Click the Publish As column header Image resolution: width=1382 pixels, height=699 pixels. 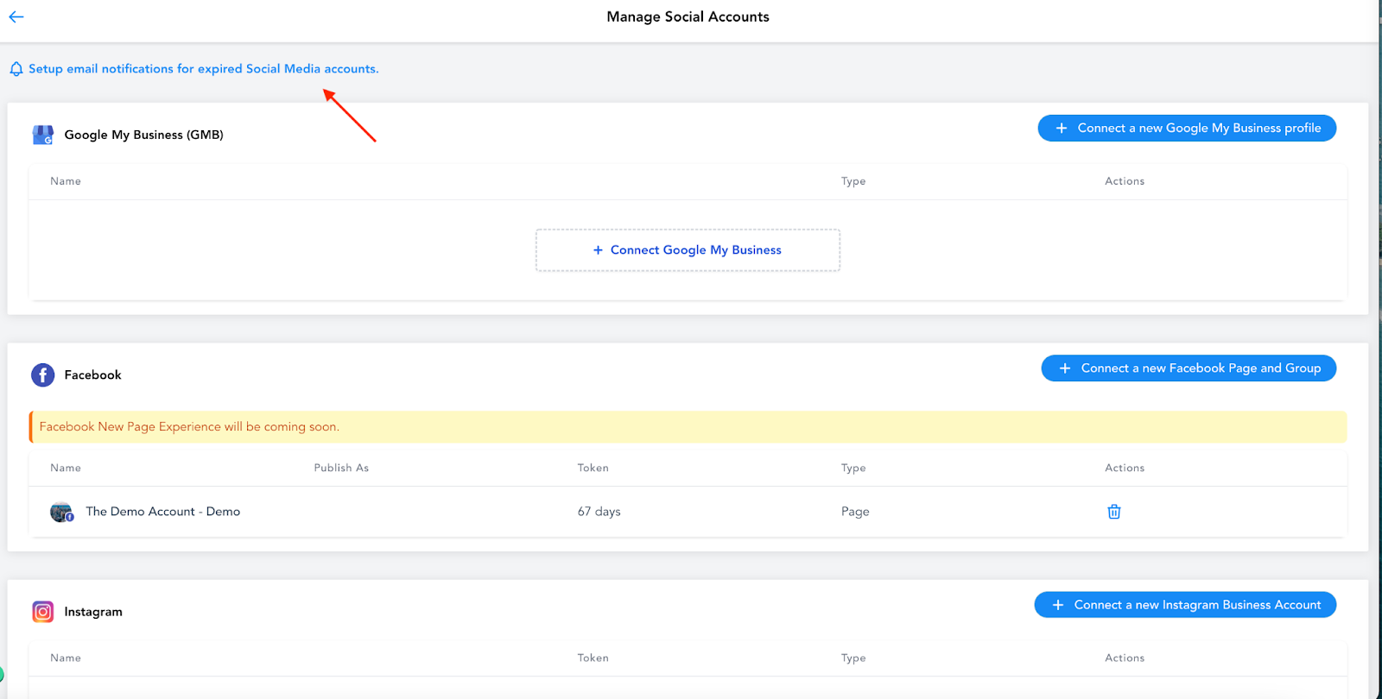(341, 468)
